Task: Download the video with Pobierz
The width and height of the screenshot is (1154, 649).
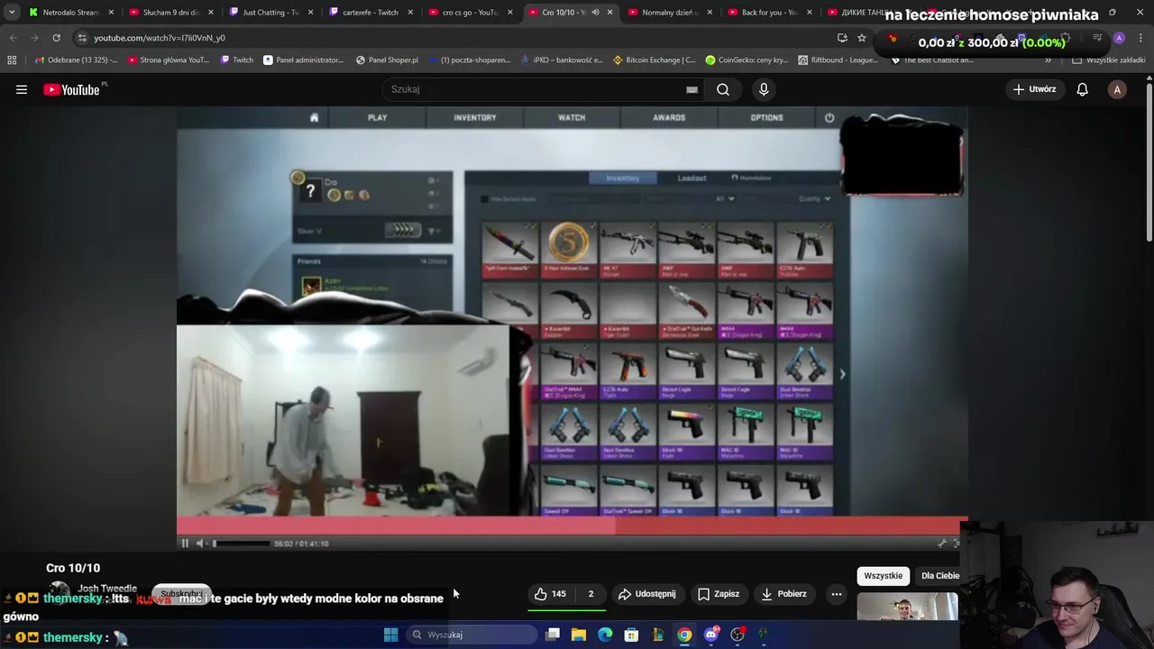Action: 783,594
